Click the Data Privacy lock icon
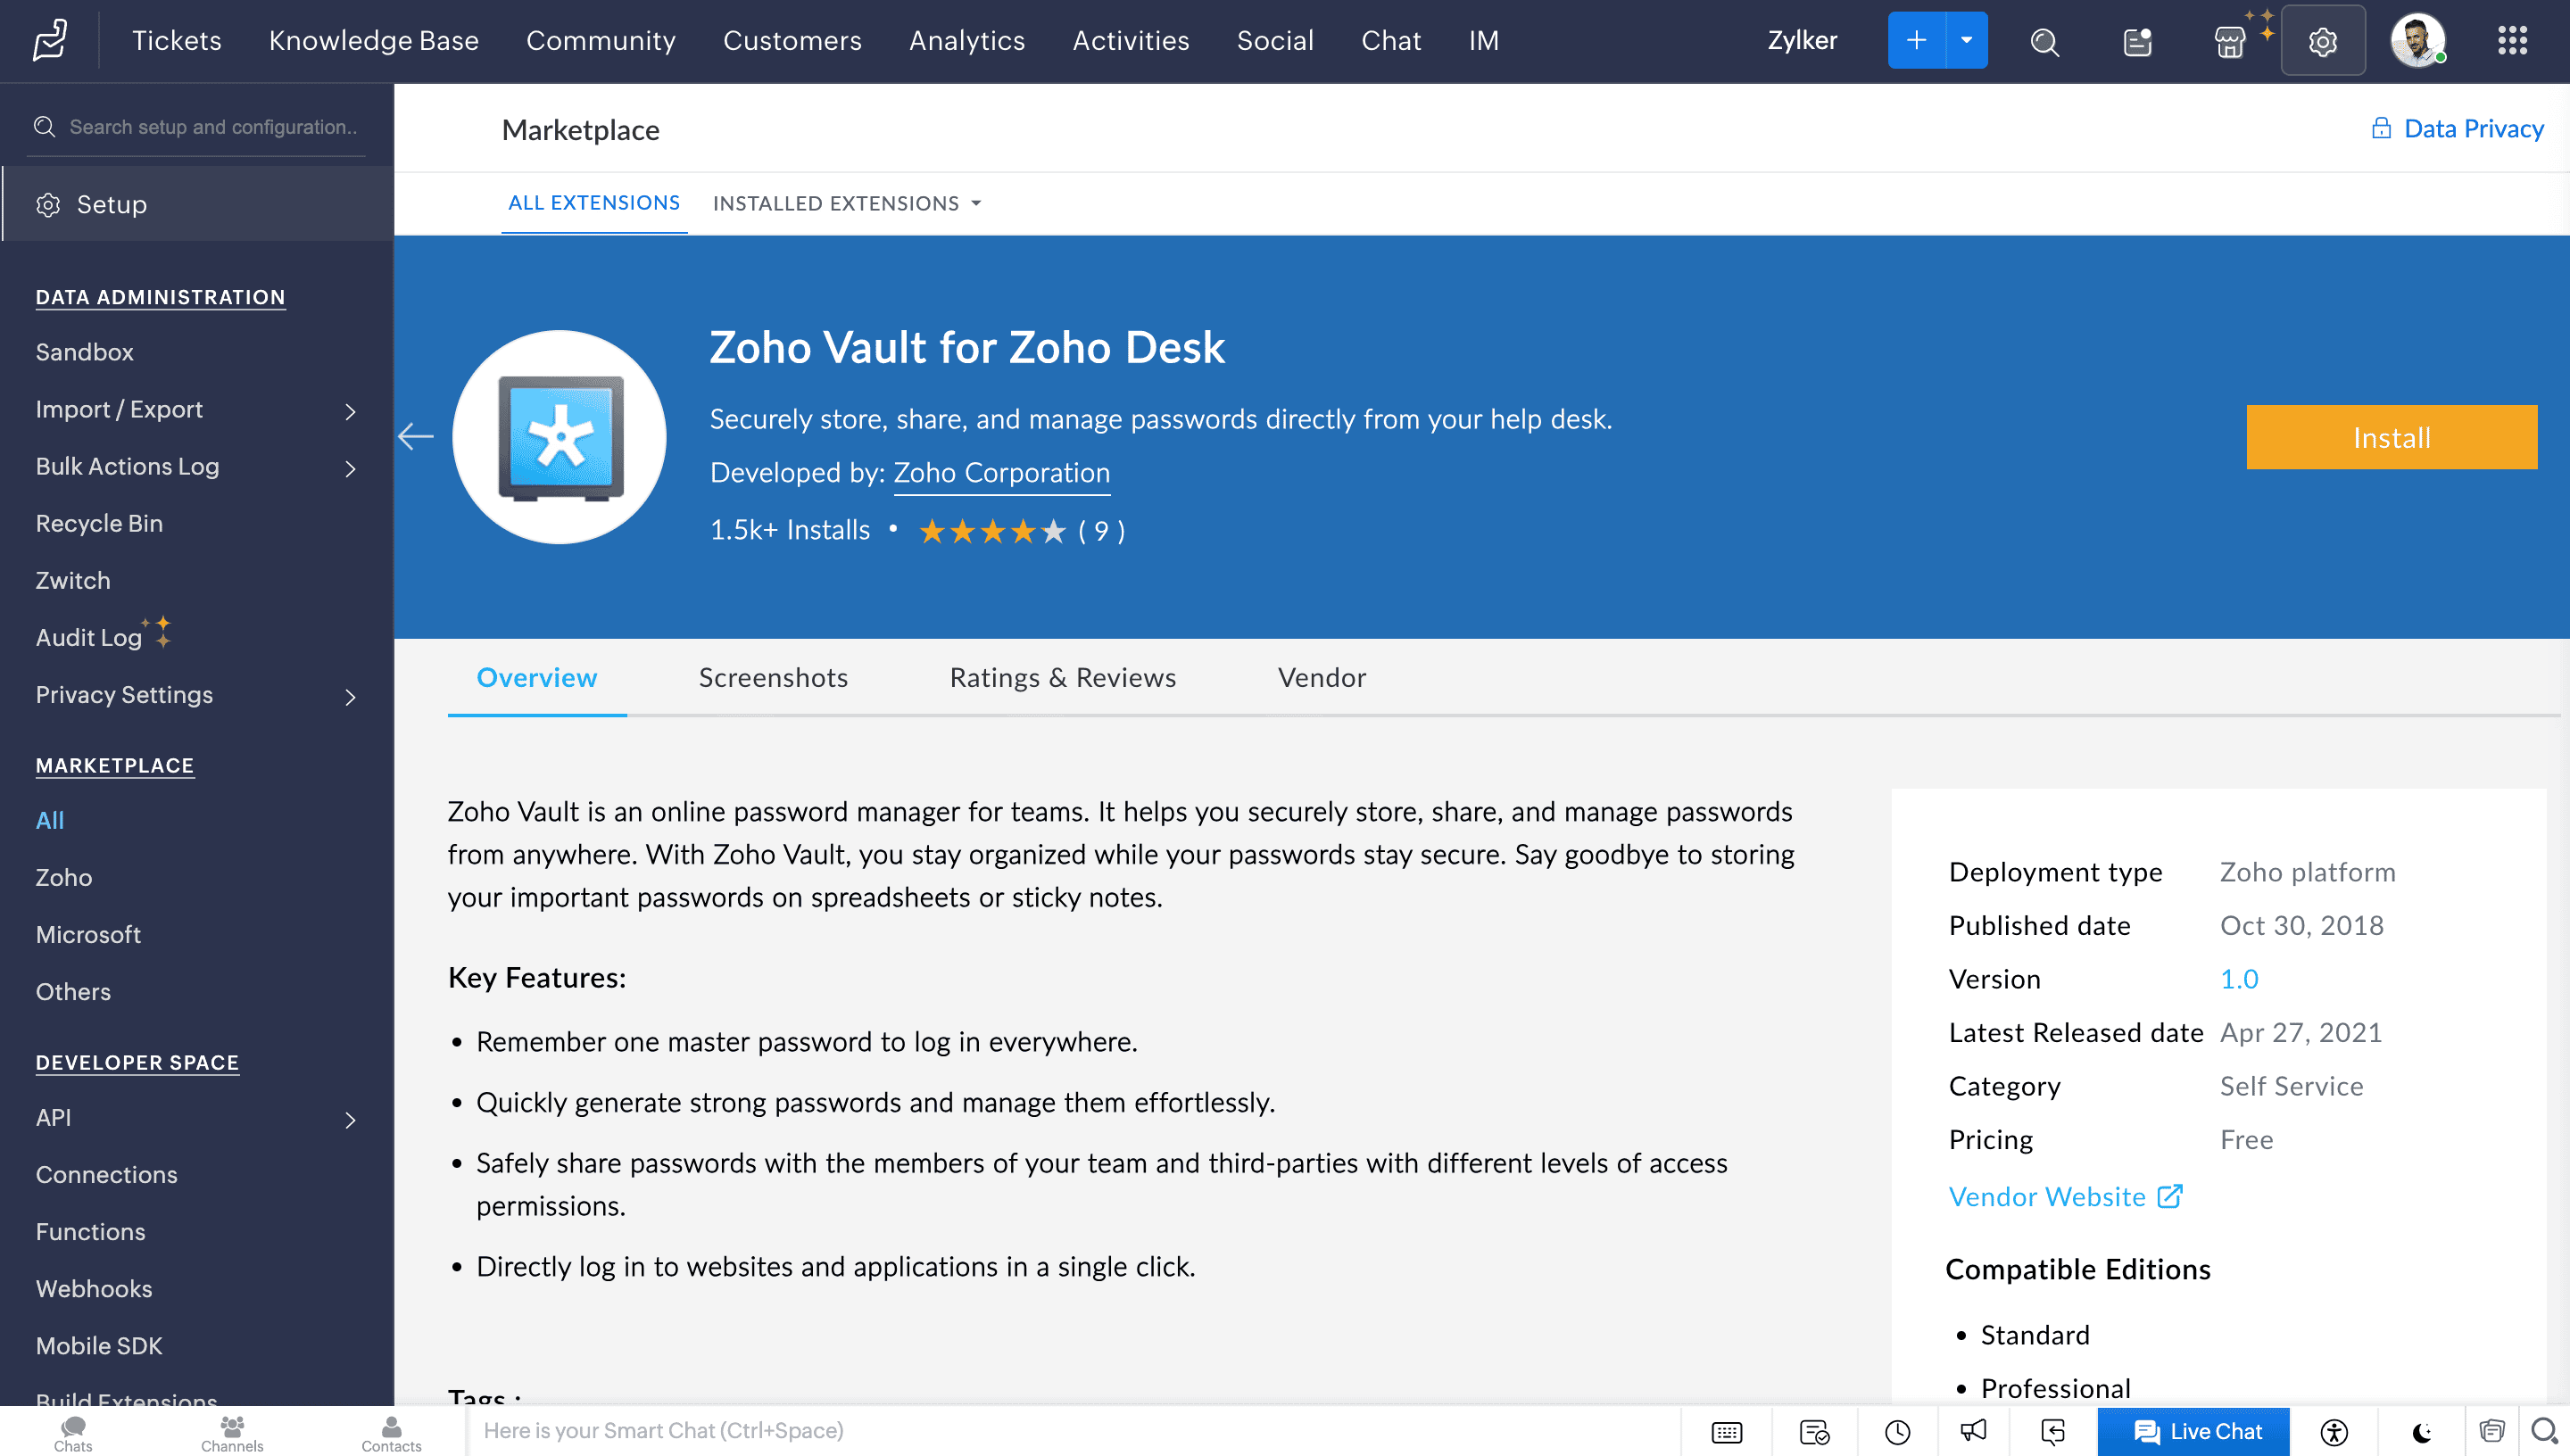The image size is (2570, 1456). 2381,128
